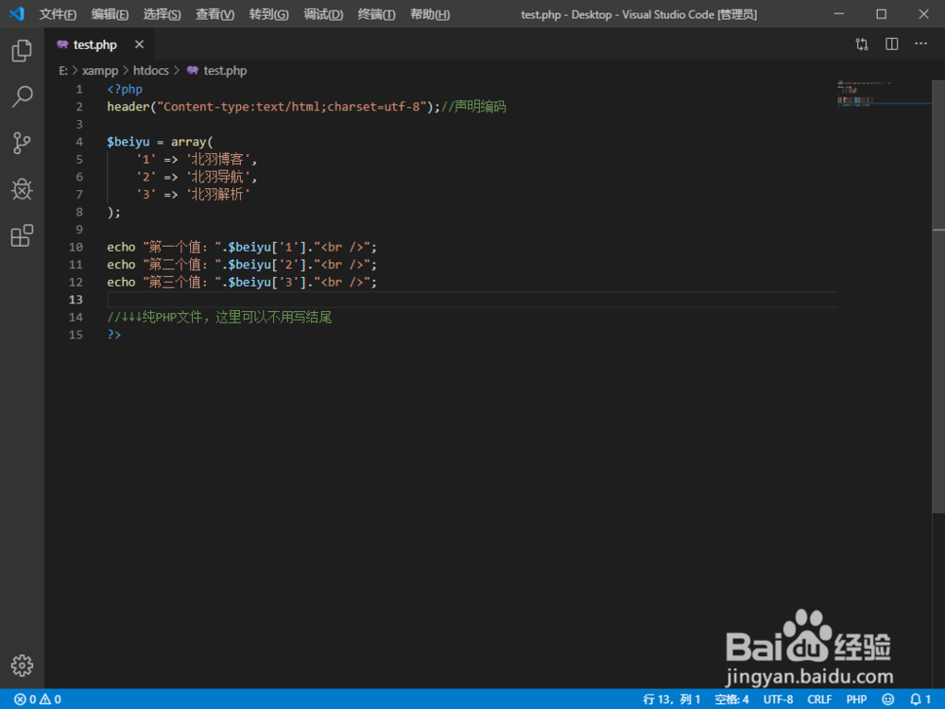Change language mode PHP
Image resolution: width=945 pixels, height=709 pixels.
856,700
